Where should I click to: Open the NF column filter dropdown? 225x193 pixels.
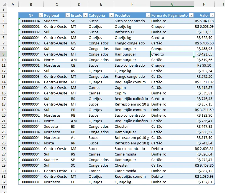click(x=41, y=15)
